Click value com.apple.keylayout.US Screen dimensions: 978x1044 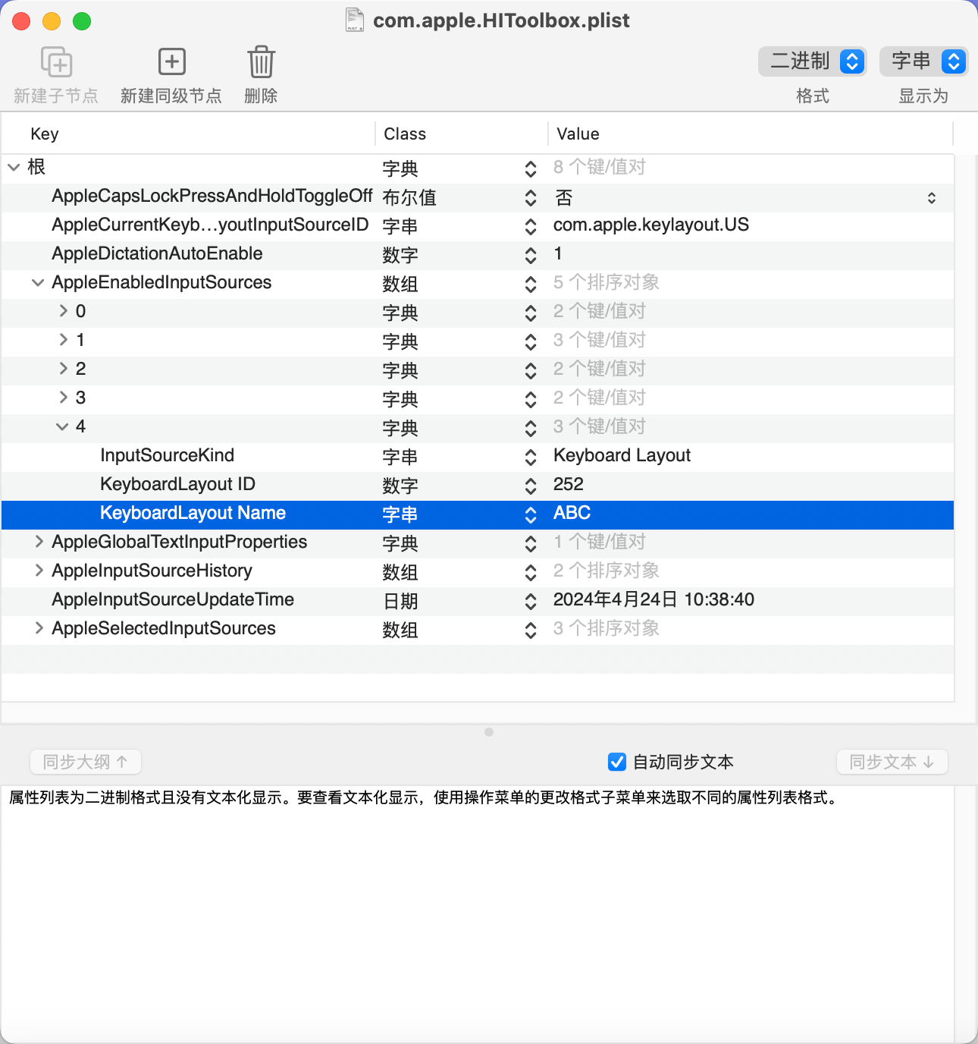(x=651, y=225)
